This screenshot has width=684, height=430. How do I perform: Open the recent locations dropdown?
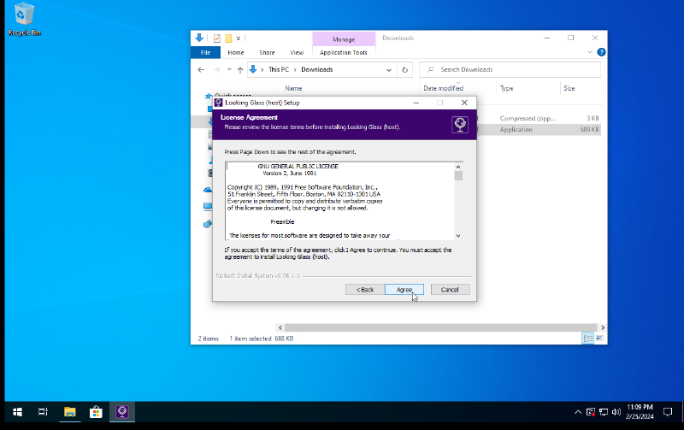229,70
